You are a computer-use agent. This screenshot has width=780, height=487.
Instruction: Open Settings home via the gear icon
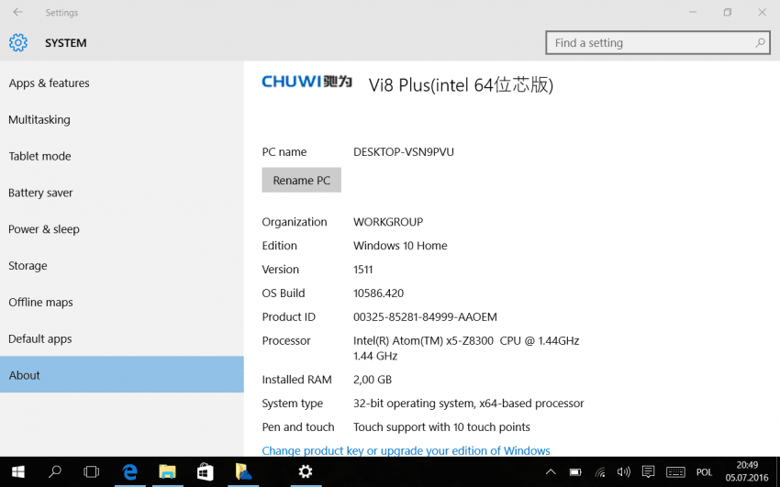18,43
